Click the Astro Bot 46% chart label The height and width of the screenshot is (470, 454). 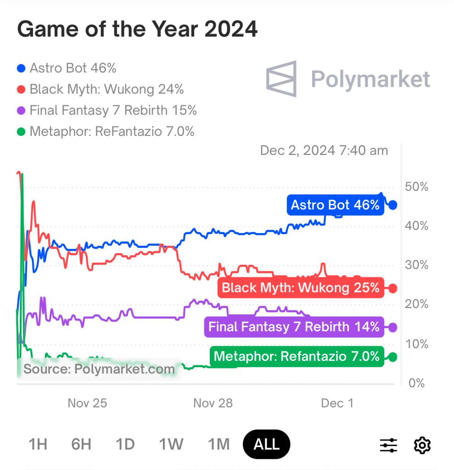335,205
